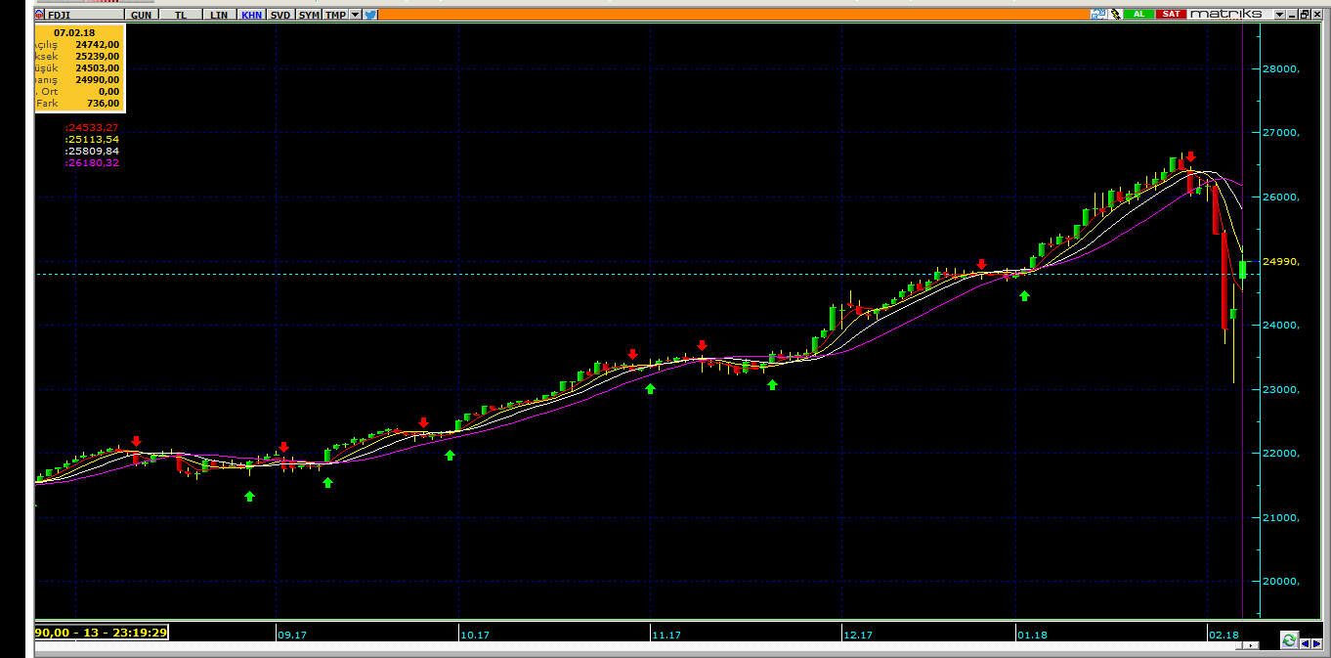Toggle the TL currency option
This screenshot has height=658, width=1331.
(180, 15)
